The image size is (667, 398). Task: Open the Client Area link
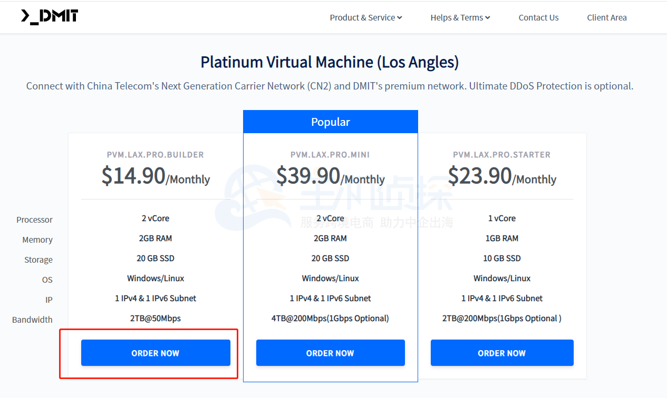[x=606, y=18]
